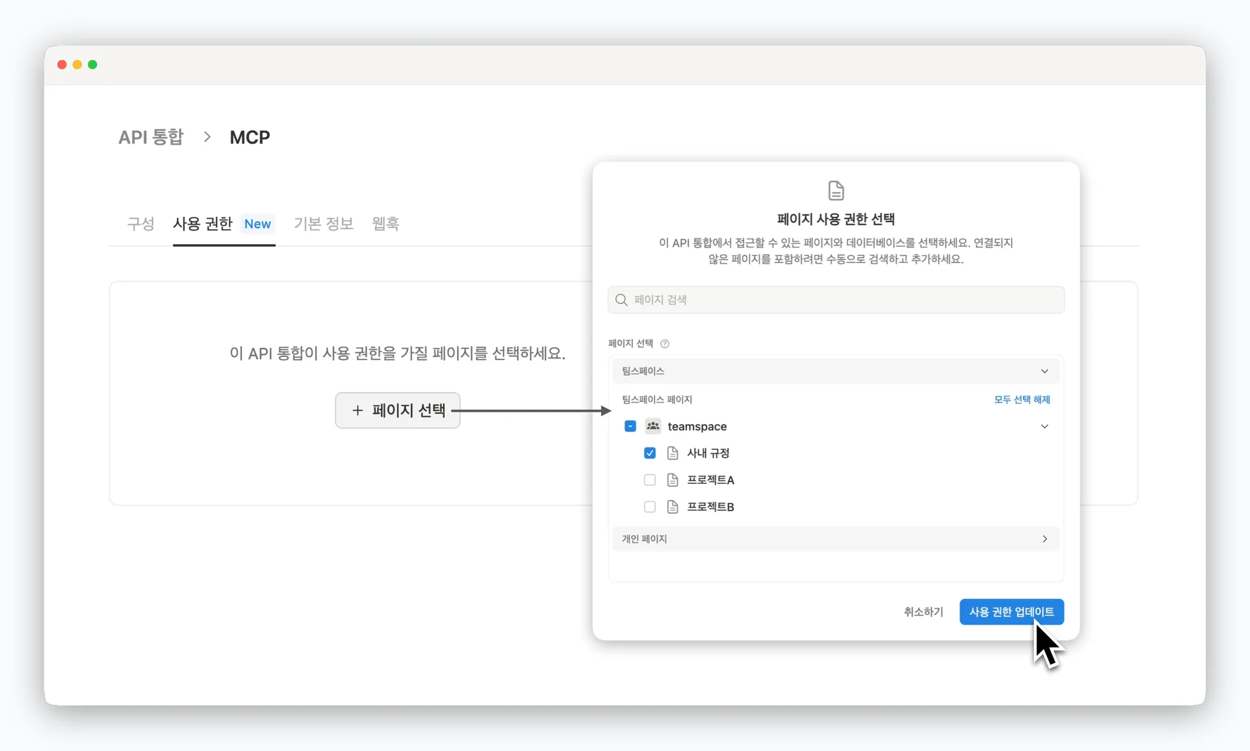Click the search magnifier icon in 페이지 검색
The image size is (1250, 751).
622,300
